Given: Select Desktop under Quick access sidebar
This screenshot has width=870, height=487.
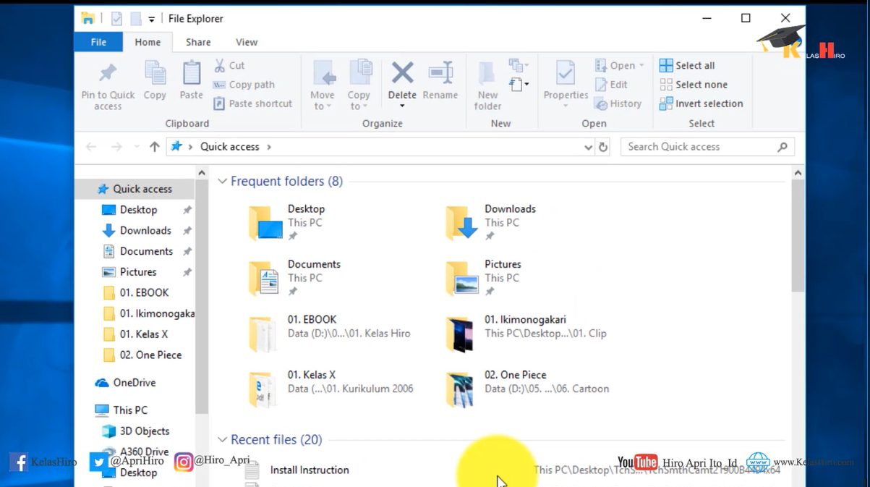Looking at the screenshot, I should pos(138,210).
